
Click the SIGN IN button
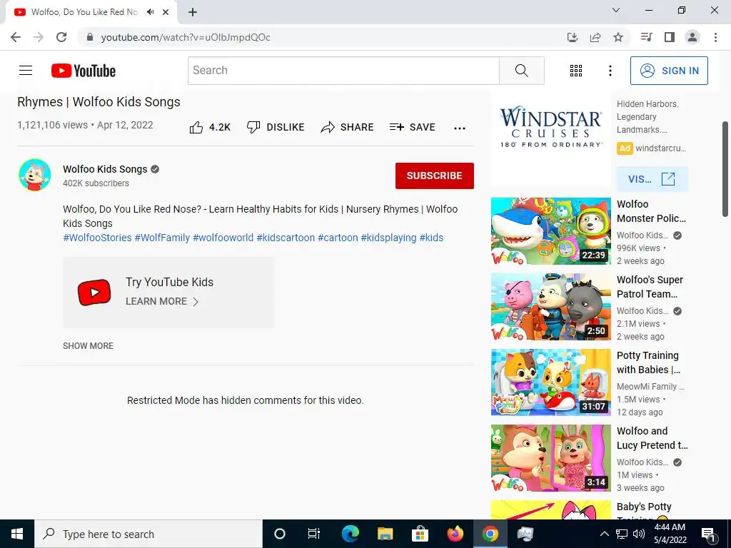tap(669, 71)
